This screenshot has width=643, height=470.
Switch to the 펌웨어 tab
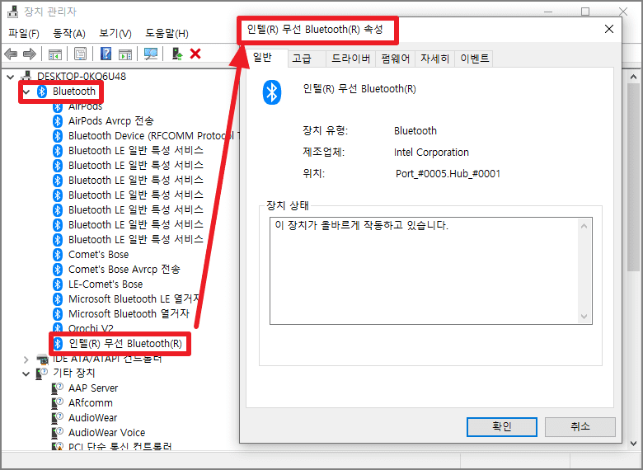coord(396,59)
